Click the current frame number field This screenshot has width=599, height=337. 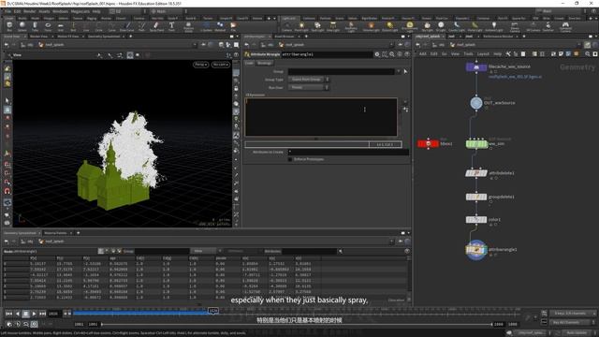pyautogui.click(x=53, y=314)
